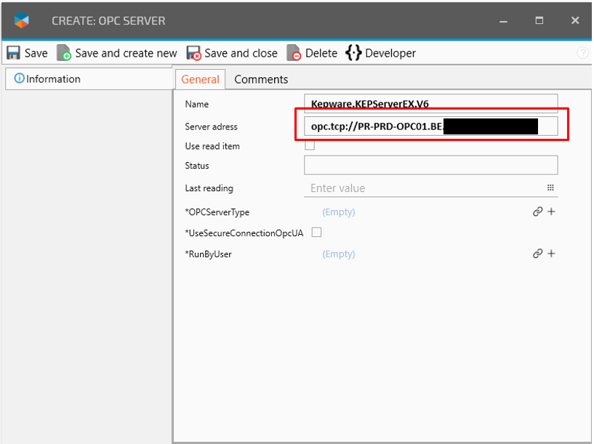Click Save and create new icon
This screenshot has width=594, height=444.
coord(64,53)
